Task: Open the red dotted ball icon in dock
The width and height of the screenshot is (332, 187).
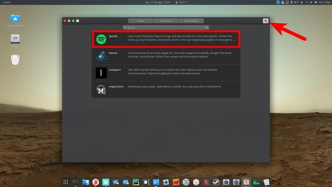Action: coord(196,182)
